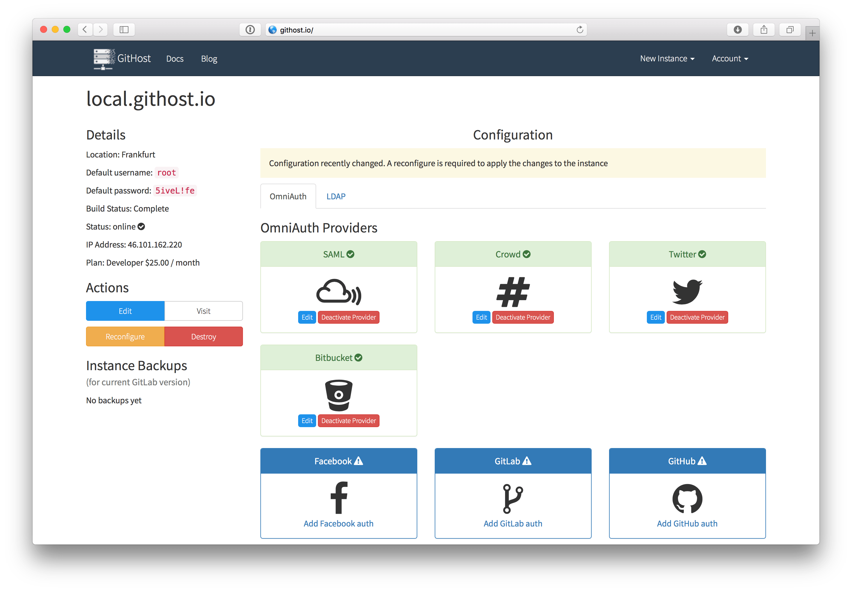Deactivate the Twitter provider
This screenshot has height=591, width=852.
698,317
